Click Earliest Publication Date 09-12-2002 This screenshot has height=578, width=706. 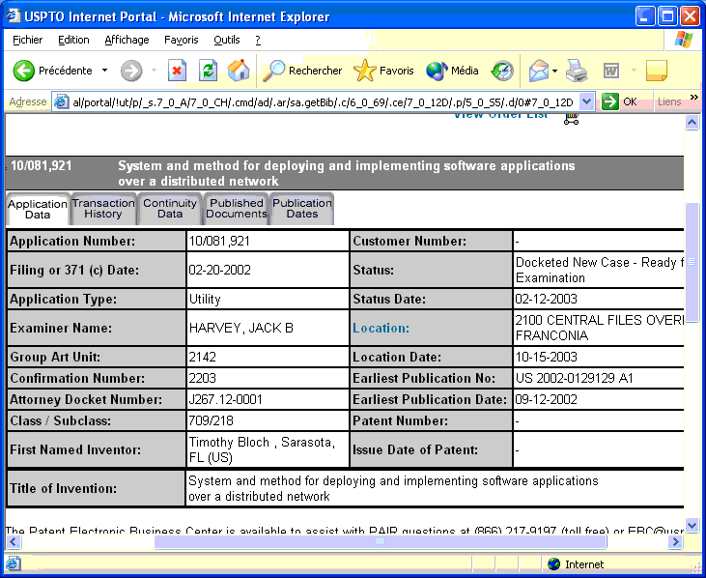click(546, 399)
